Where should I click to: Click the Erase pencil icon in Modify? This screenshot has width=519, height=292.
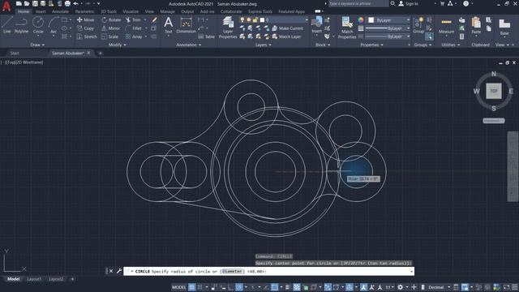[x=154, y=19]
